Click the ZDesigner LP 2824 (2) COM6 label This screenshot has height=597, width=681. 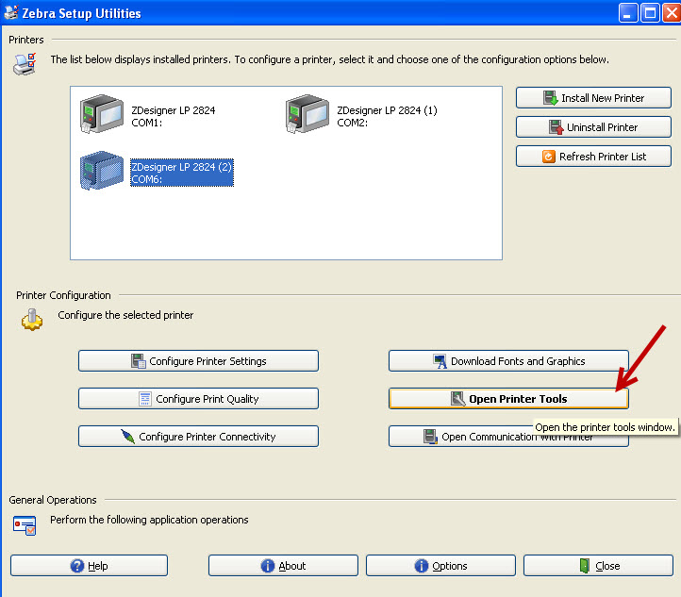pos(181,173)
